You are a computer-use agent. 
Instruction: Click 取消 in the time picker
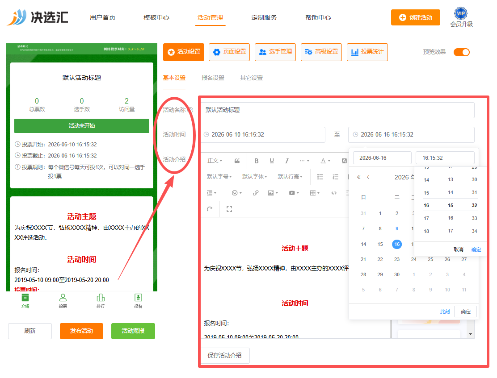tap(458, 249)
